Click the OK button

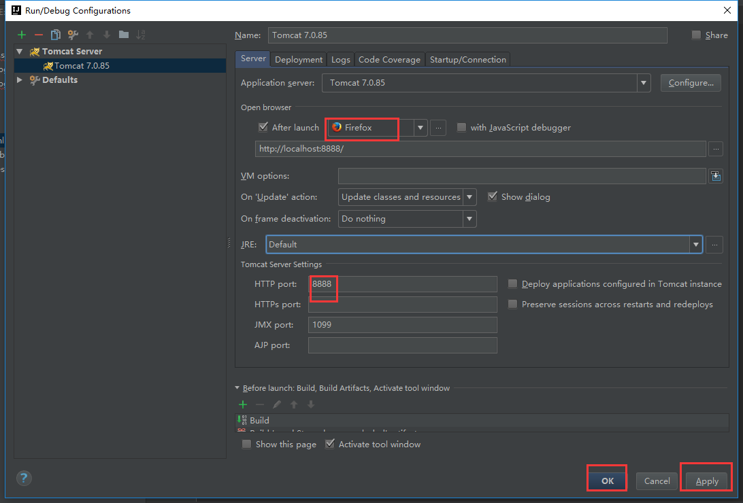[608, 481]
